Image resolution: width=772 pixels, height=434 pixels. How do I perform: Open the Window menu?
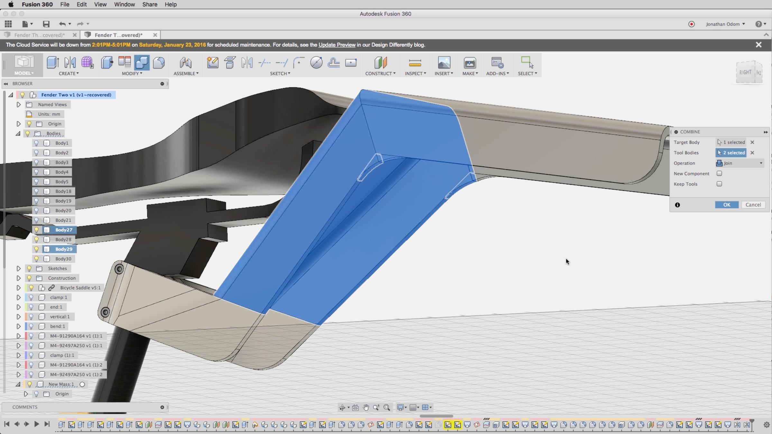[124, 5]
